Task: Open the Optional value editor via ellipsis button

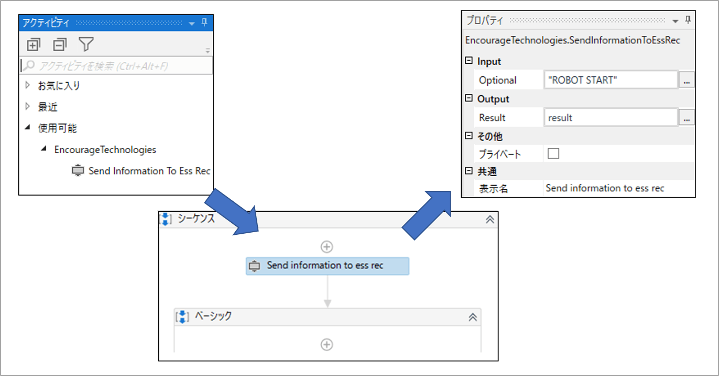Action: tap(687, 79)
